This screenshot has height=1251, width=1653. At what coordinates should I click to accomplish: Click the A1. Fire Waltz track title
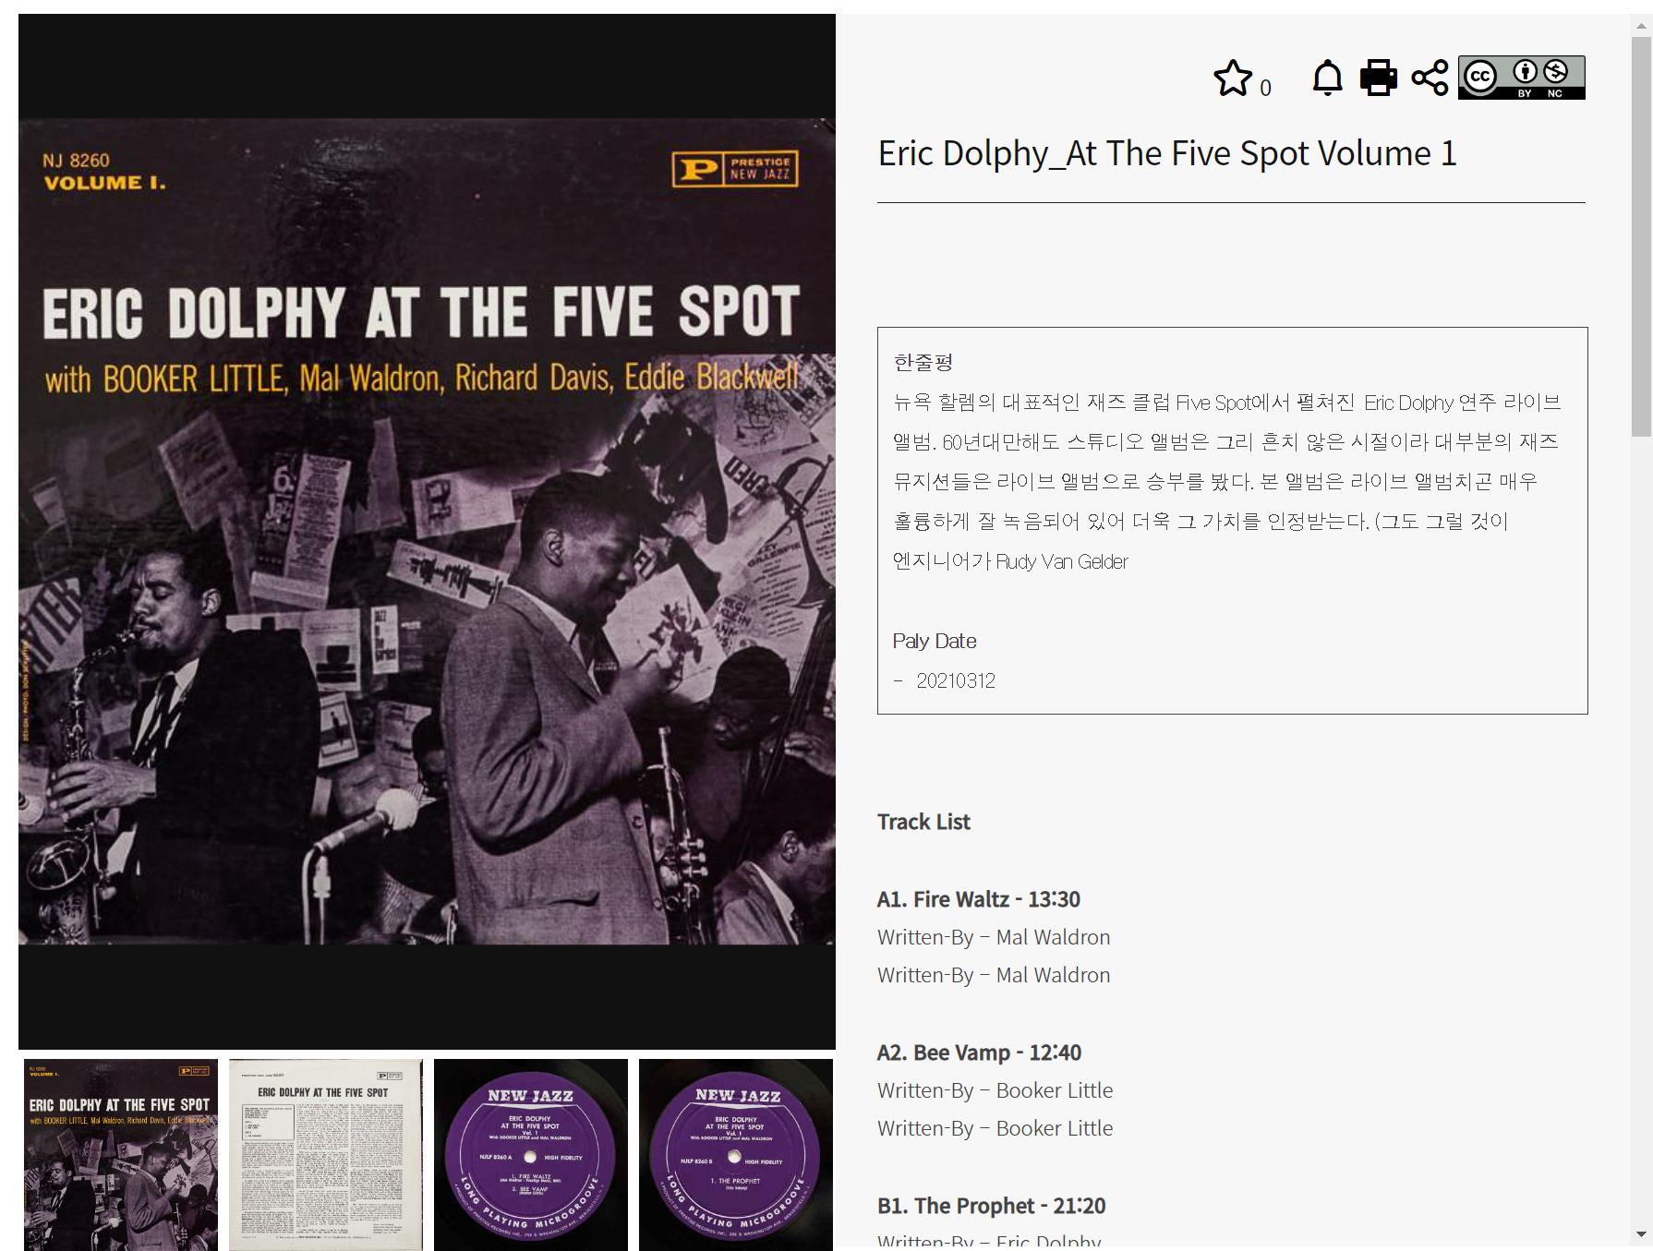979,899
